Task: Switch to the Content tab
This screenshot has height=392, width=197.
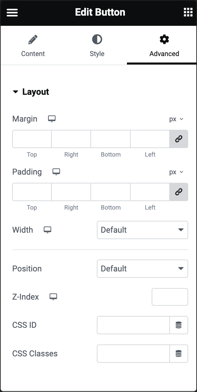Action: 33,54
